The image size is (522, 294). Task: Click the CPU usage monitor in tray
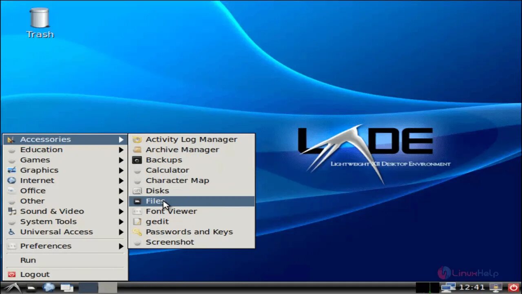427,287
